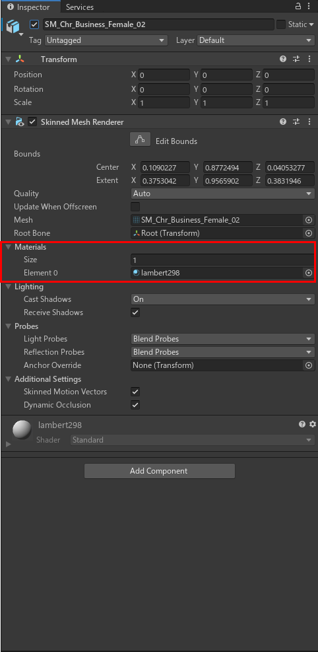Toggle the Static checkbox
Screen dimensions: 318x652
[x=281, y=24]
